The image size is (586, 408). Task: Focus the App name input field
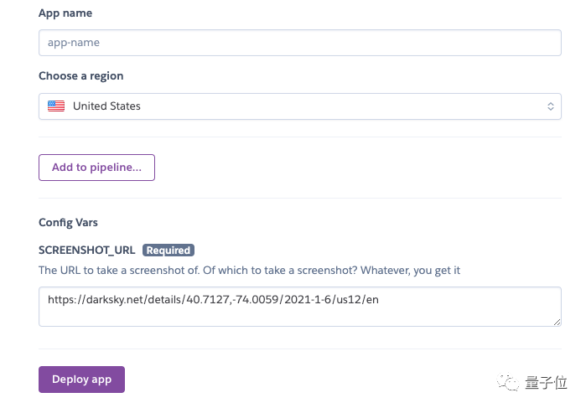(299, 42)
